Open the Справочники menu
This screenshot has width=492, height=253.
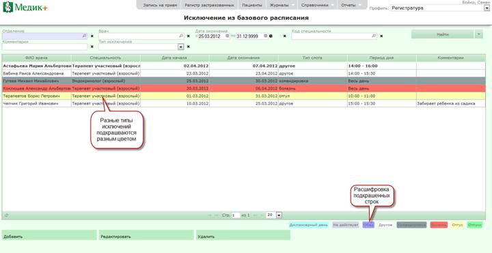point(317,5)
